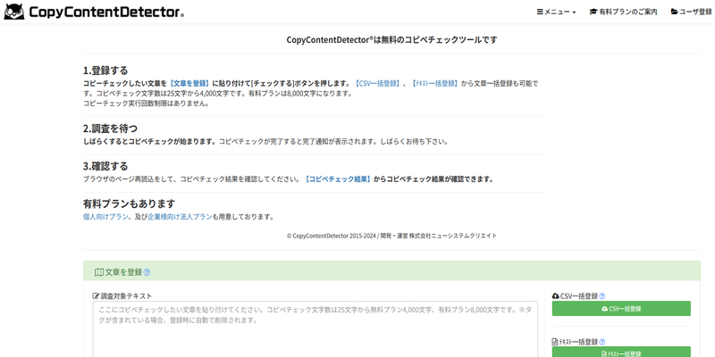Viewport: 715px width, 357px height.
Task: Follow the 【ﾃｷｽﾄ一括登録】 link in step 1
Action: 433,83
